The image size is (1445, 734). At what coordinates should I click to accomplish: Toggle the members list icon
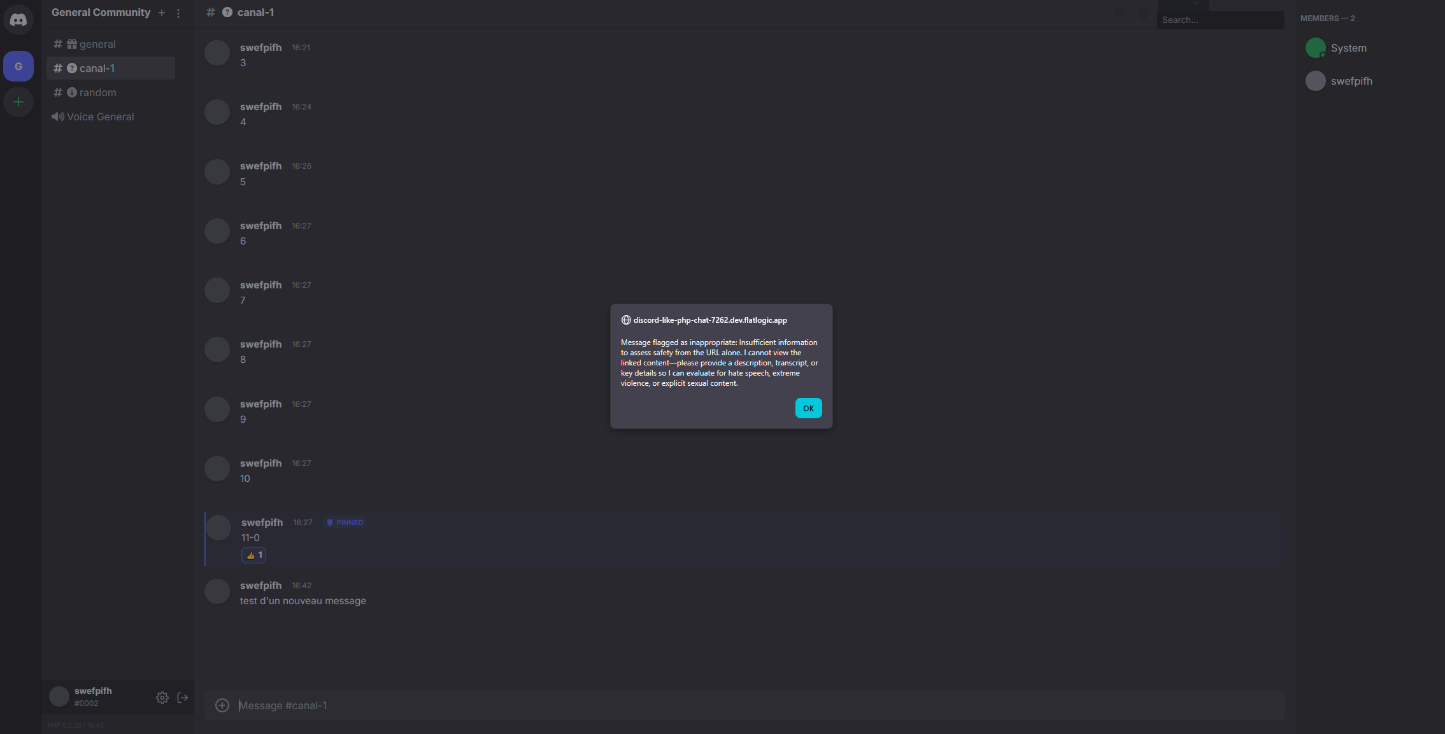click(x=1119, y=13)
